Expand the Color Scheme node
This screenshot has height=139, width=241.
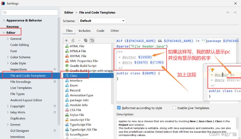coord(8,57)
